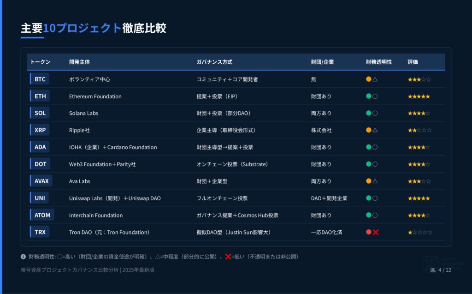The image size is (472, 294).
Task: Click the フルオンチェーン投票 cell
Action: click(222, 198)
